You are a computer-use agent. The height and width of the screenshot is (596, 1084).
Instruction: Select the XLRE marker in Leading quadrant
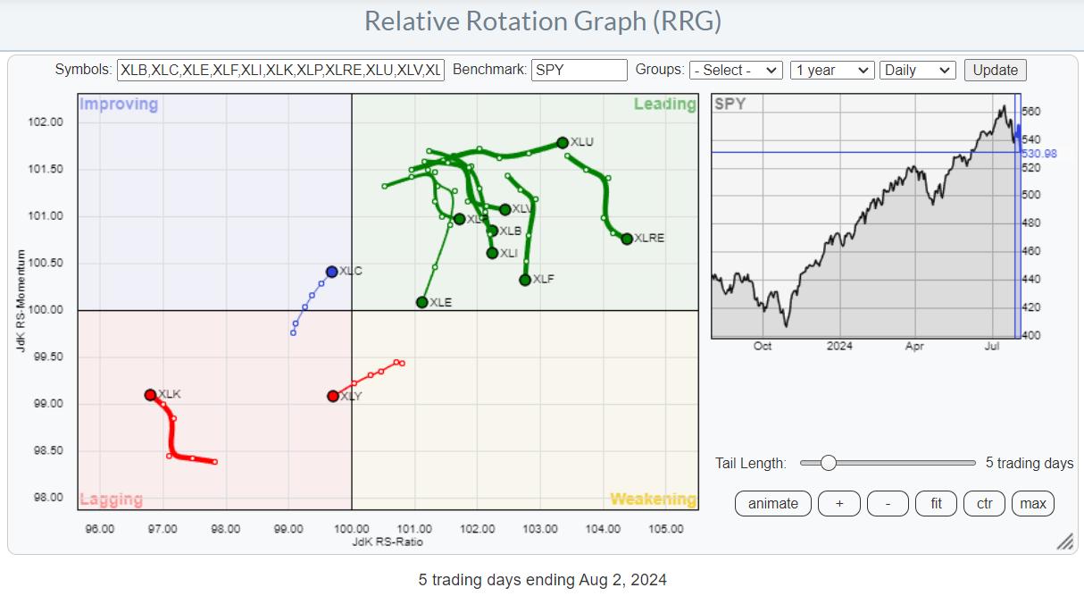tap(627, 239)
